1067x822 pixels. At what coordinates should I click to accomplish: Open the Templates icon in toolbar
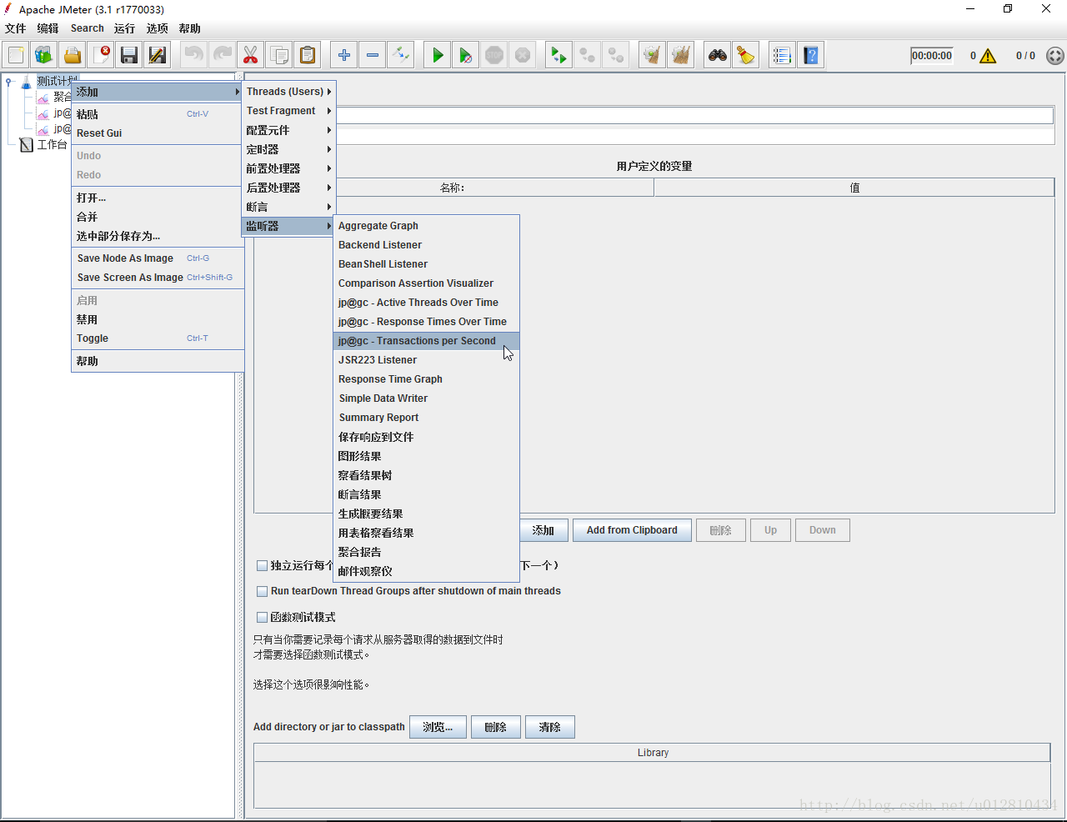pyautogui.click(x=44, y=55)
